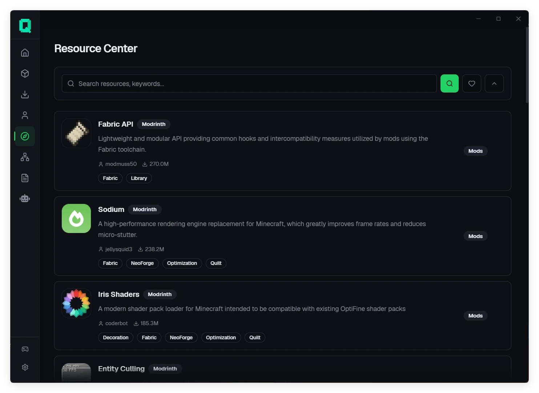This screenshot has height=393, width=539.
Task: Click author name coderbot
Action: 117,323
